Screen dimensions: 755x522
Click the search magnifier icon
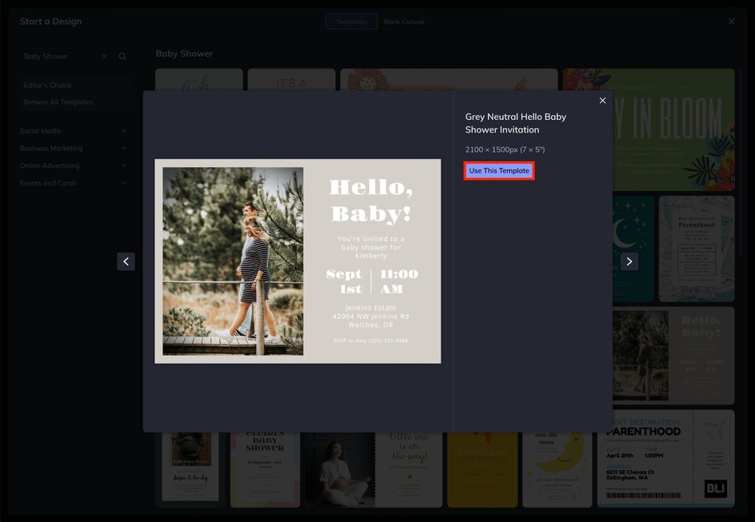122,56
